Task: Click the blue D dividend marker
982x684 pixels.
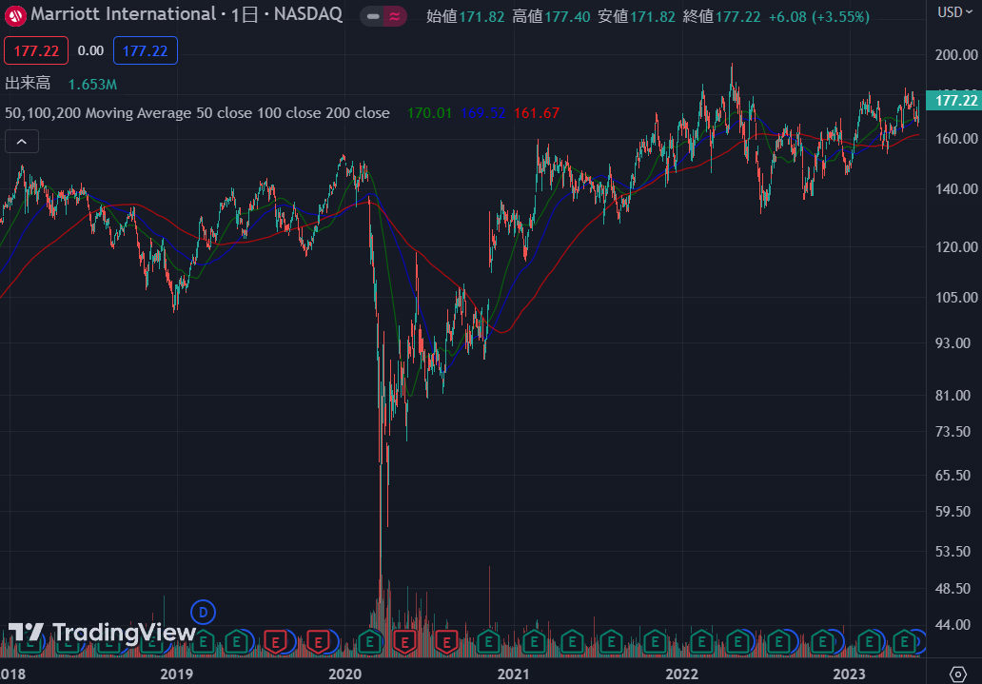Action: pos(203,612)
